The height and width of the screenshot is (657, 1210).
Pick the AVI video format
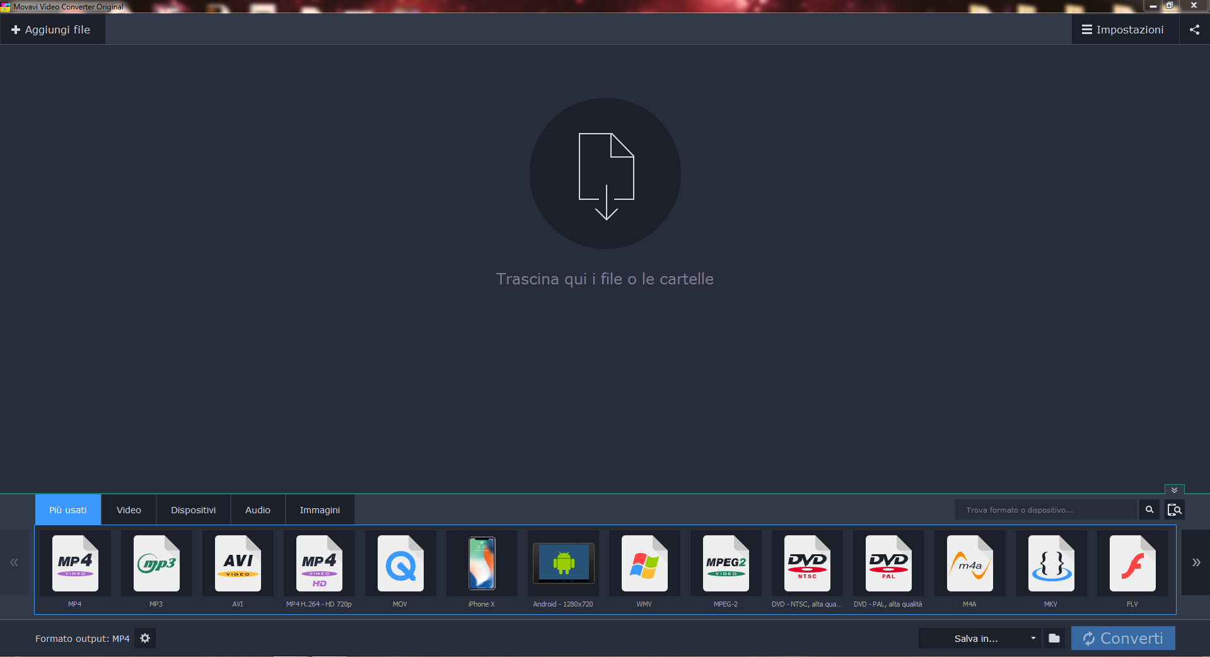pyautogui.click(x=237, y=564)
